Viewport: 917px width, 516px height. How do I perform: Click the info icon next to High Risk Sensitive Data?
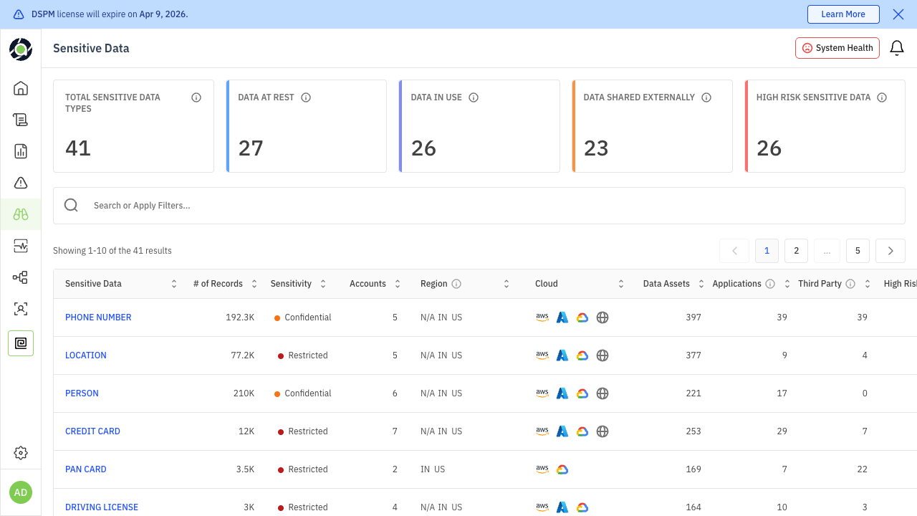882,97
